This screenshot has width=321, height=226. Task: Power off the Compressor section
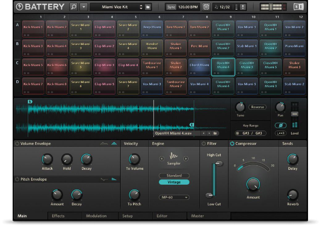click(x=232, y=143)
